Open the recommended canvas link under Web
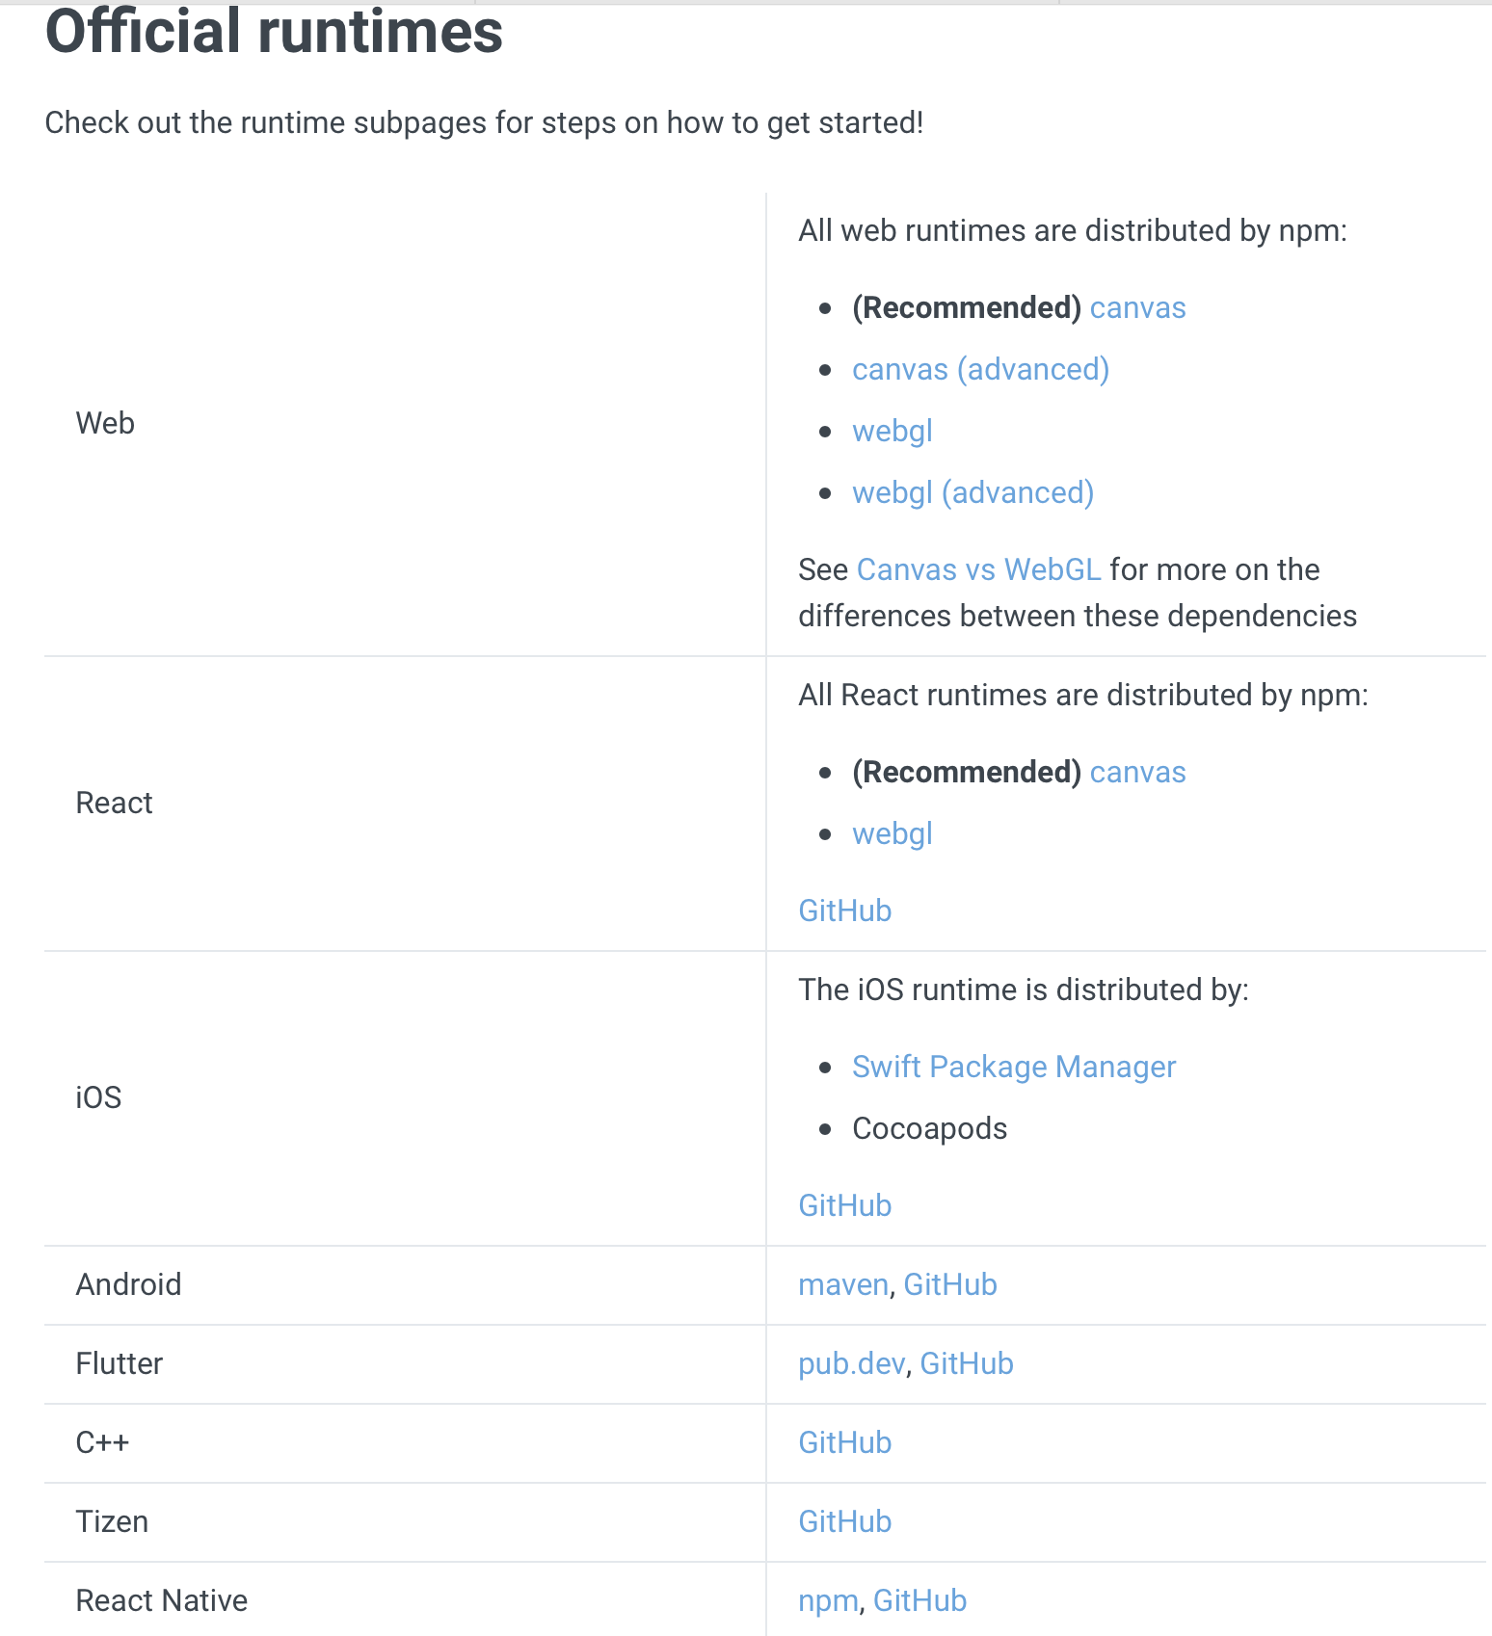The width and height of the screenshot is (1492, 1636). pyautogui.click(x=1137, y=307)
